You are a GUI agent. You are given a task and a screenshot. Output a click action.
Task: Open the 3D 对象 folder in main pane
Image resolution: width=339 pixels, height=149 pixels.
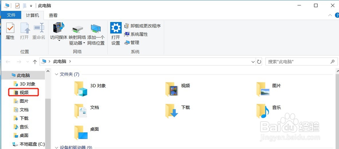(90, 88)
